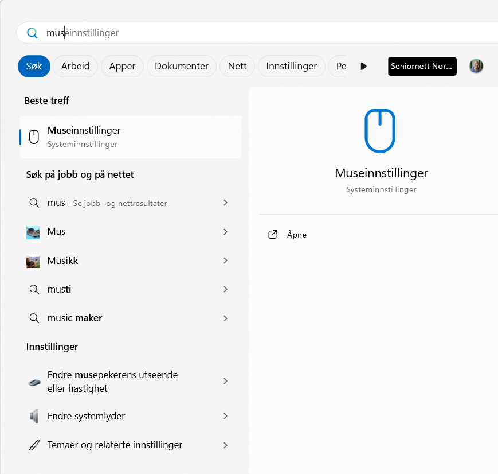Expand 'Endre systemlyder' chevron arrow
This screenshot has height=474, width=498.
(225, 416)
